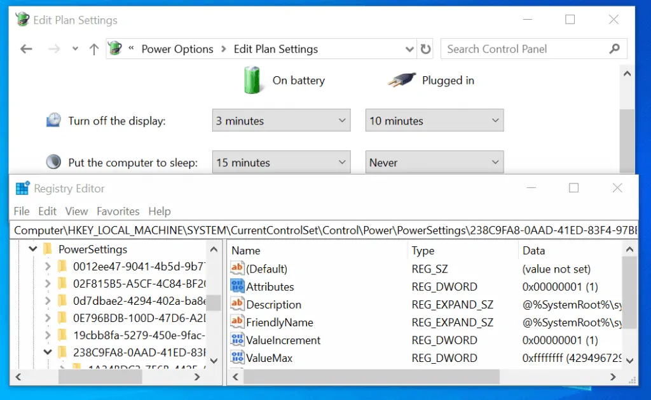Click Attributes data 0x00000001 (1)
This screenshot has width=651, height=400.
pos(560,286)
